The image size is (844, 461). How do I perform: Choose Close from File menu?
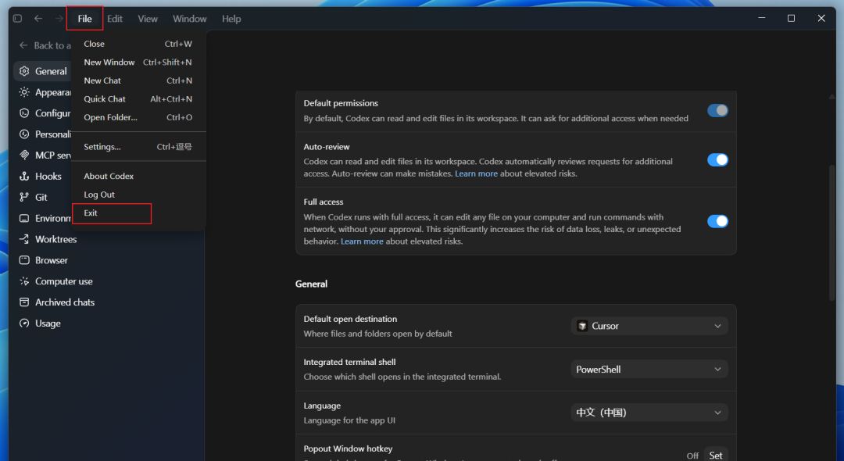click(138, 44)
